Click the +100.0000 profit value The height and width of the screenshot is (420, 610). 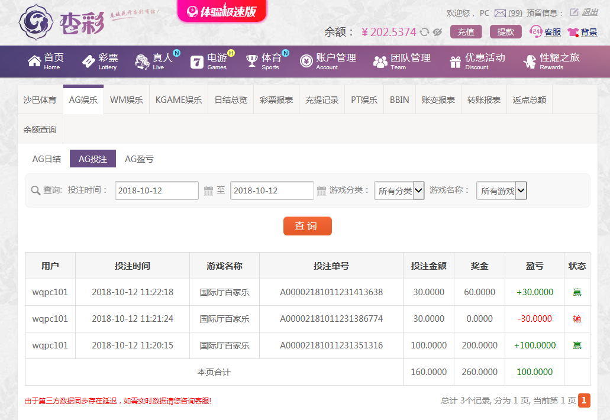pyautogui.click(x=534, y=345)
